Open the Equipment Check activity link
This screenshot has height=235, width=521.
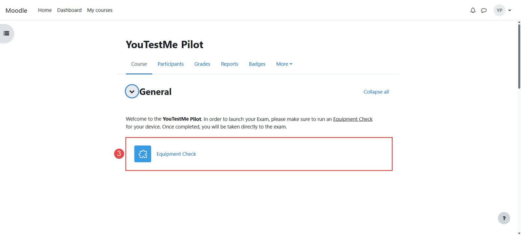pyautogui.click(x=176, y=154)
